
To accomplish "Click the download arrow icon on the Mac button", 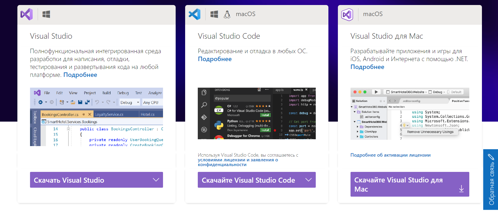I will coord(461,188).
